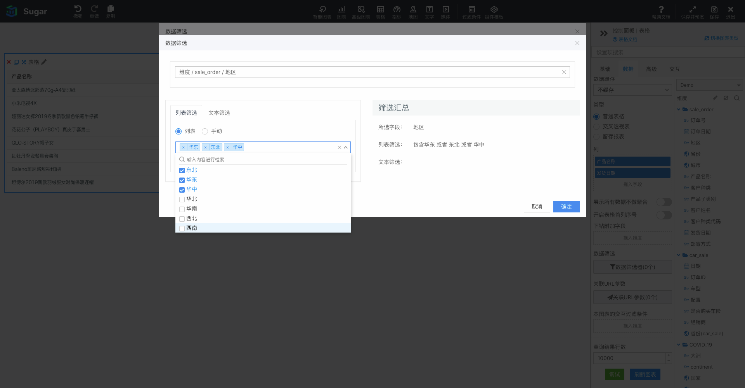
Task: Open the 高级 settings tab
Action: 651,69
